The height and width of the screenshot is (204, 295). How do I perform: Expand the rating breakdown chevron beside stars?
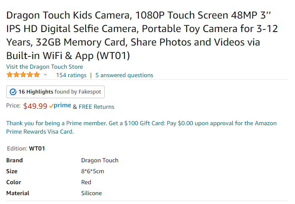click(45, 75)
